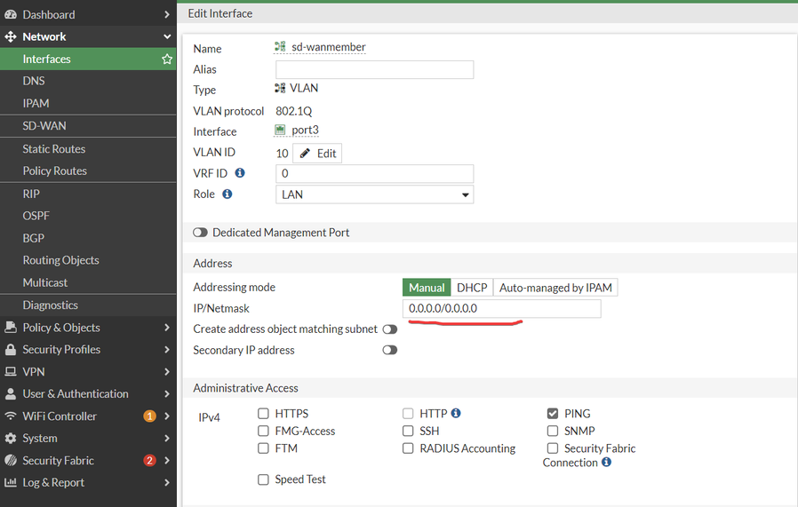
Task: Click the VRF ID info icon
Action: (240, 173)
